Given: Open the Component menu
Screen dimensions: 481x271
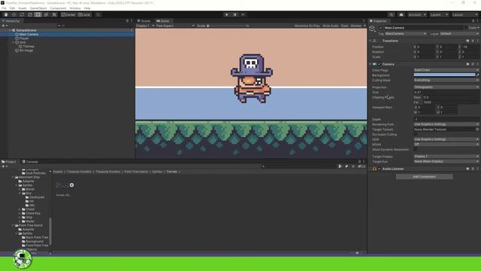Looking at the screenshot, I should (x=58, y=8).
